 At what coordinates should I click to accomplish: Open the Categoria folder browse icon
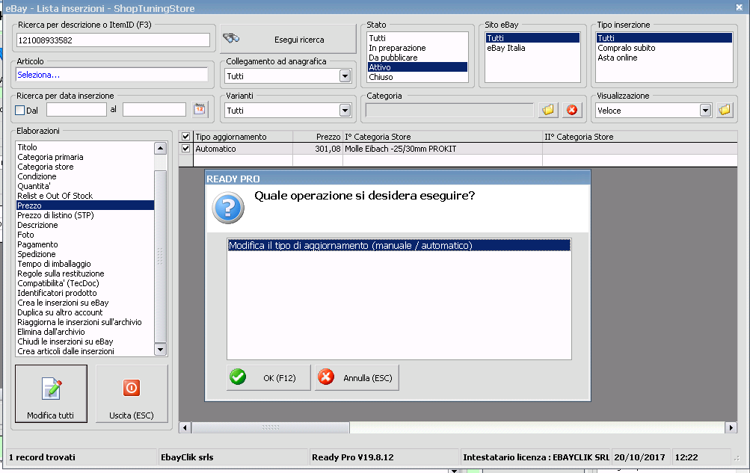click(x=548, y=110)
